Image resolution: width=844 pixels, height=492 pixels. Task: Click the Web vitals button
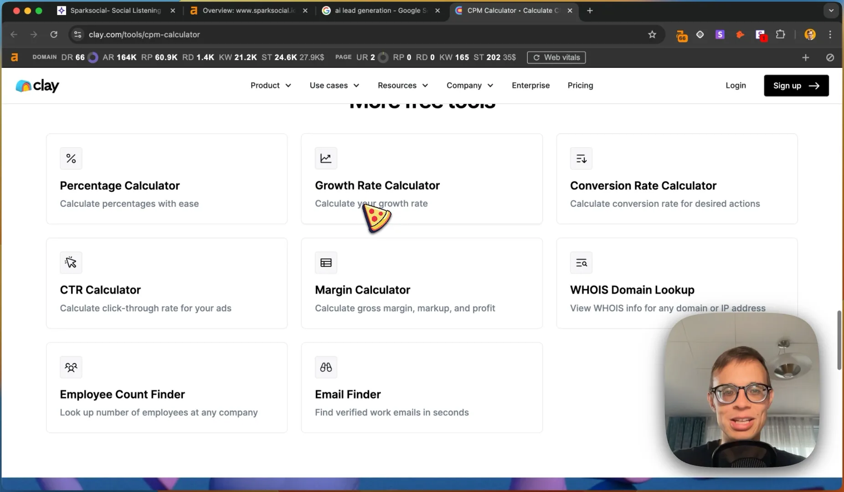pyautogui.click(x=556, y=57)
